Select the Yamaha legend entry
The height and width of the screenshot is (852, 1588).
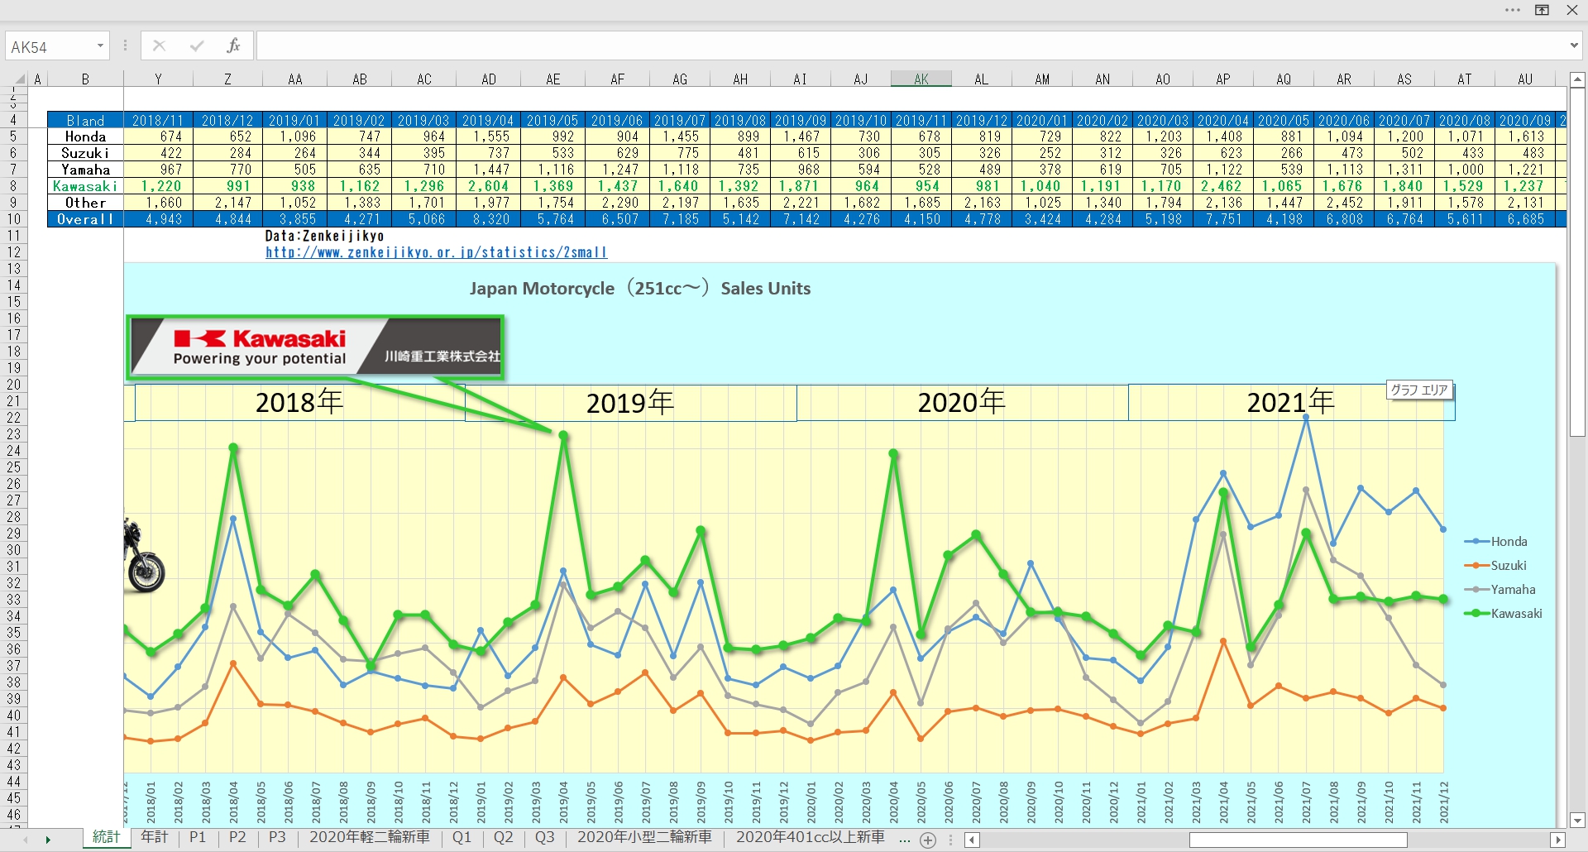tap(1500, 590)
